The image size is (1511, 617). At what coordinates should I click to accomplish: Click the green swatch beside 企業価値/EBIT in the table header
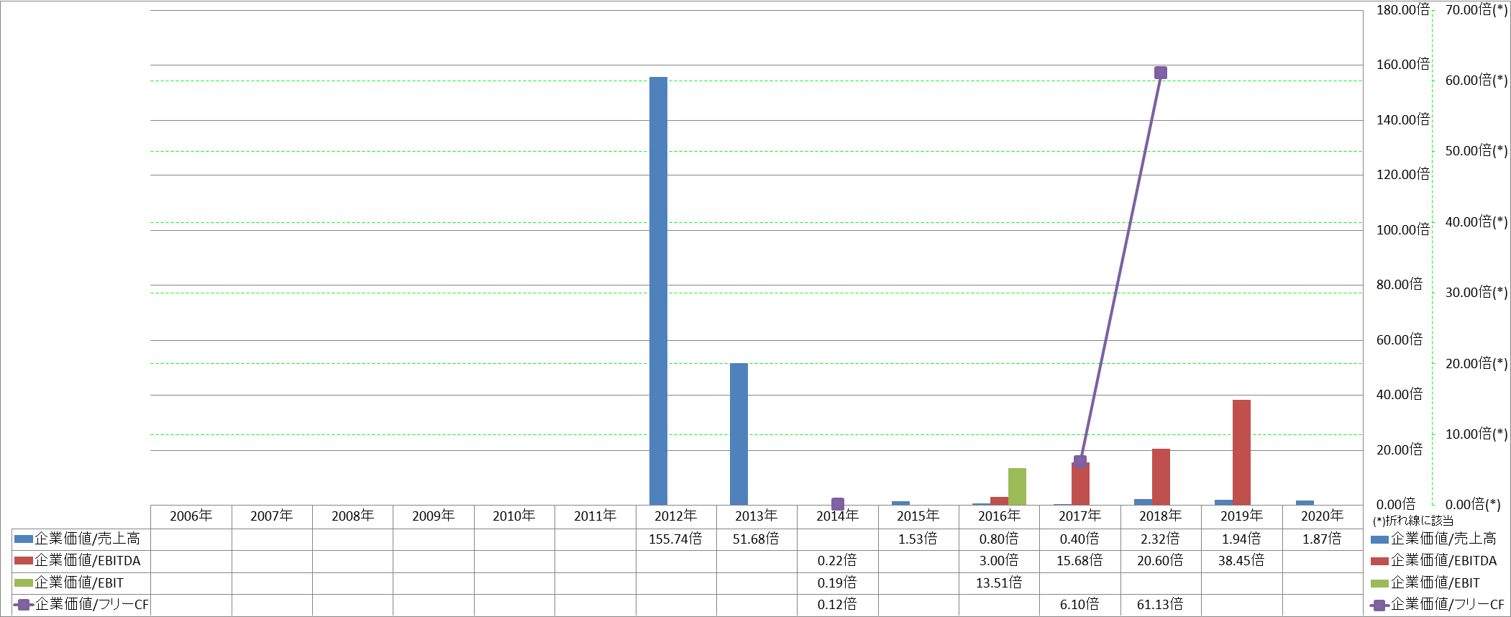(x=24, y=582)
